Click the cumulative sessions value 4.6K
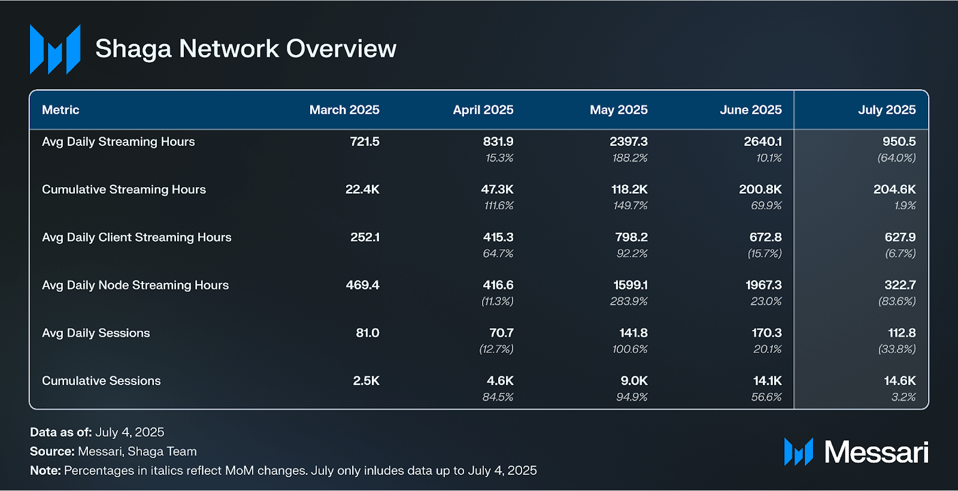958x491 pixels. click(x=500, y=381)
